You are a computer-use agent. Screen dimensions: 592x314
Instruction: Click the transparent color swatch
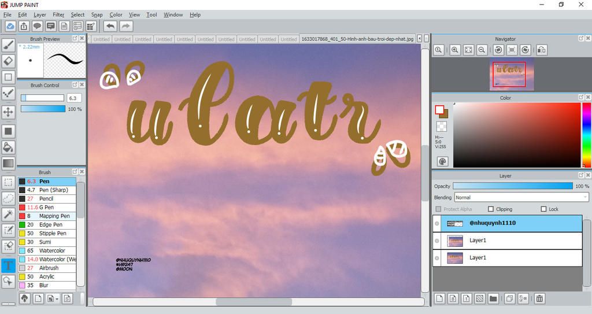tap(441, 126)
